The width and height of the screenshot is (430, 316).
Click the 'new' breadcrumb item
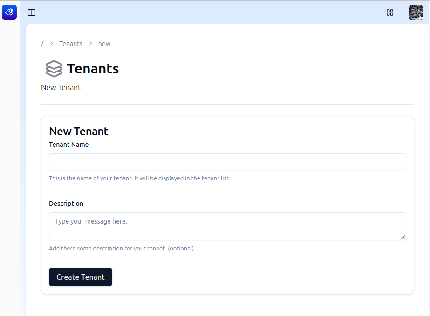(x=104, y=44)
